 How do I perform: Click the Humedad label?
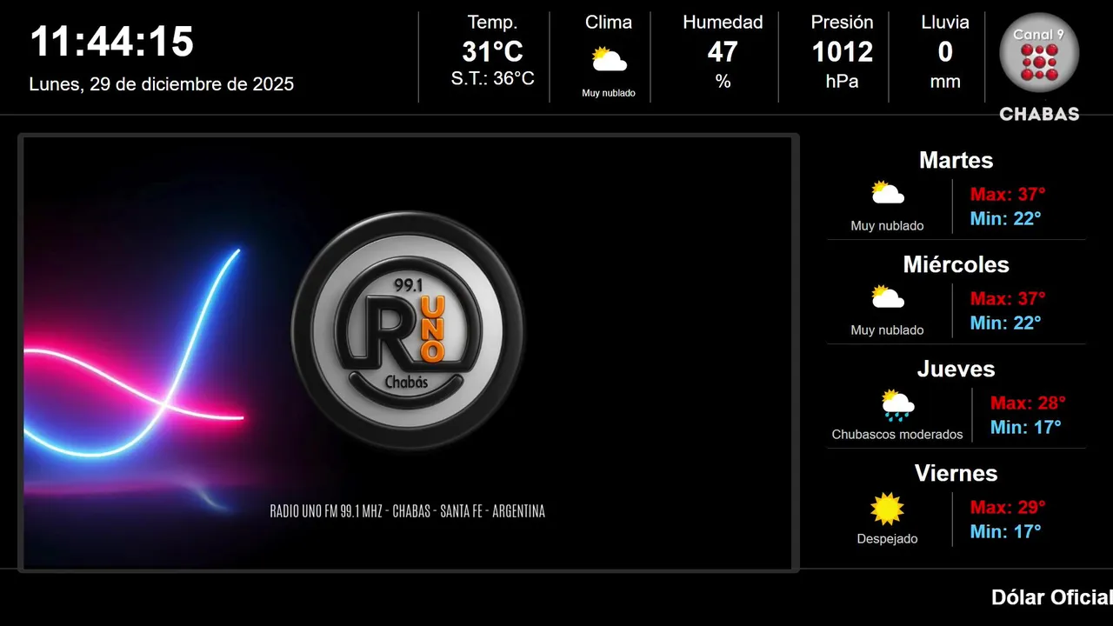pyautogui.click(x=723, y=23)
